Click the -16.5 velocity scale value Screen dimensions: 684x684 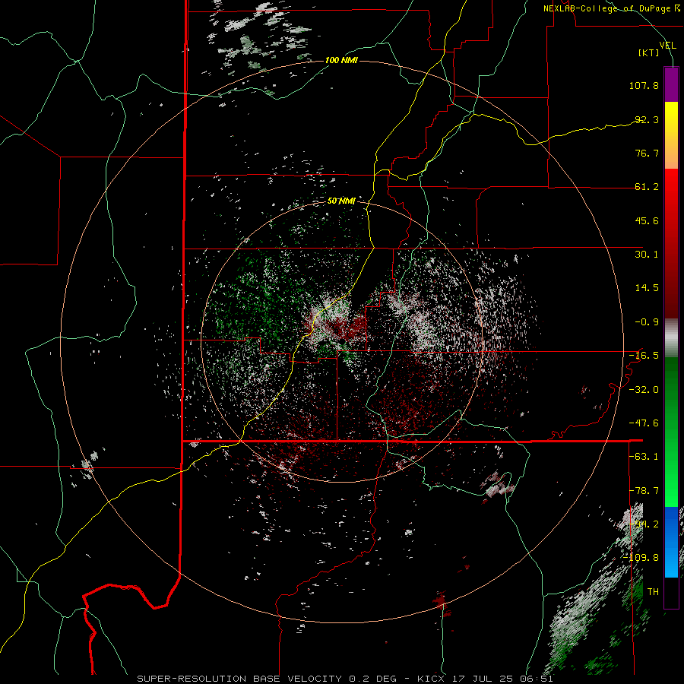point(644,356)
